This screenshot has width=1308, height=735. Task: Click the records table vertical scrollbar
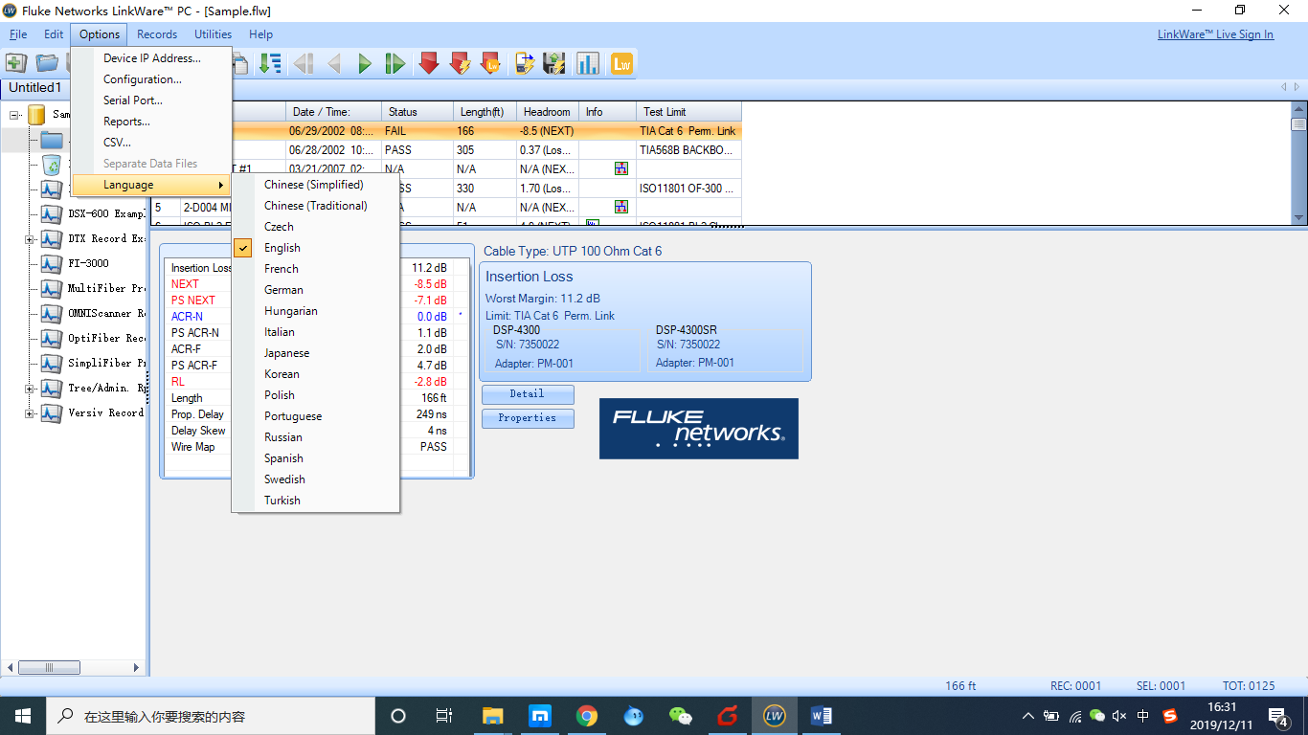click(x=1298, y=164)
